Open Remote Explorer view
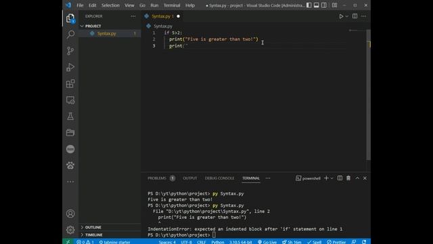 (70, 100)
